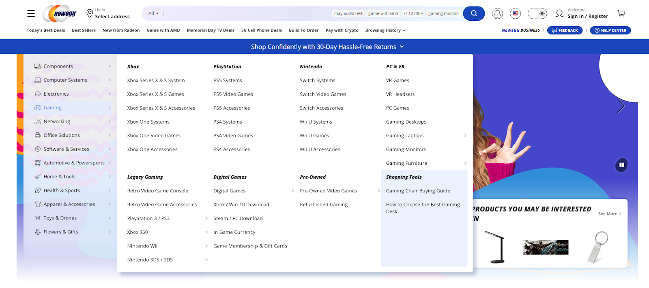Open Switch Video Games link
Image resolution: width=649 pixels, height=288 pixels.
[x=323, y=94]
